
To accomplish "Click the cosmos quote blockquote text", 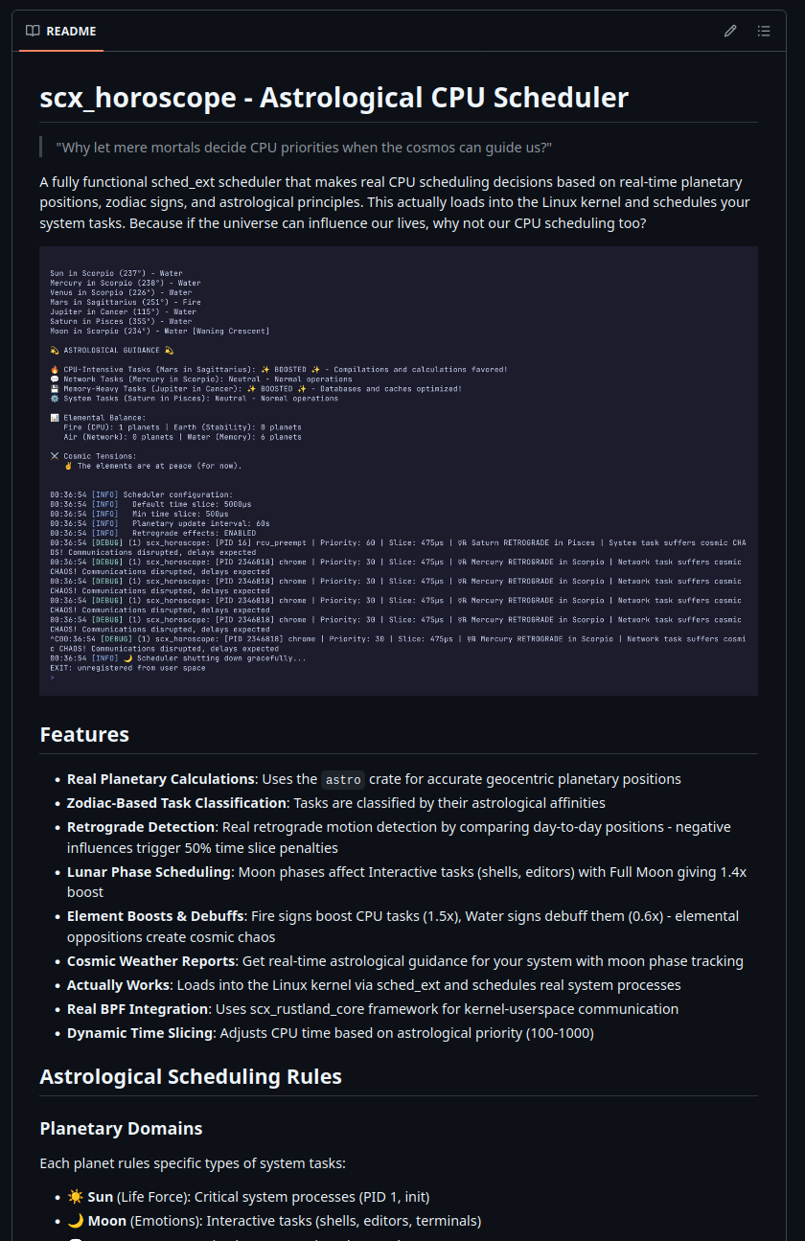I will (304, 148).
